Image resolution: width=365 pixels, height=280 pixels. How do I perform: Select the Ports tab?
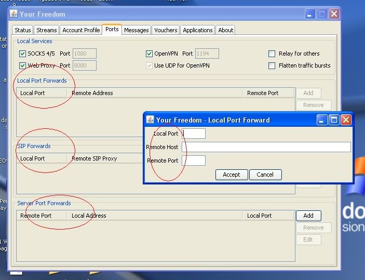pos(112,30)
